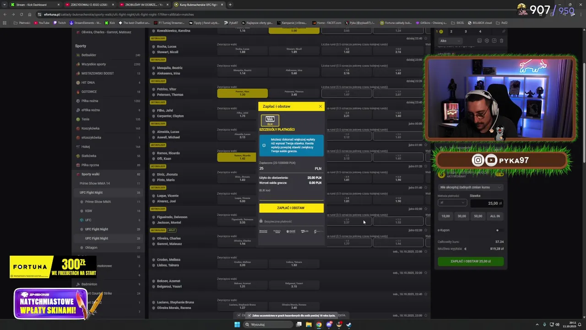586x330 pixels.
Task: Open File Explorer from the taskbar
Action: pyautogui.click(x=309, y=324)
